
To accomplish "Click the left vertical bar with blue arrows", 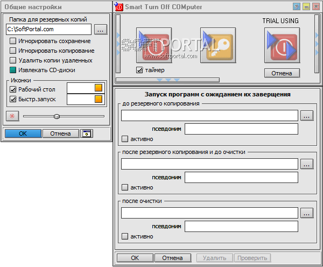I will tap(118, 44).
